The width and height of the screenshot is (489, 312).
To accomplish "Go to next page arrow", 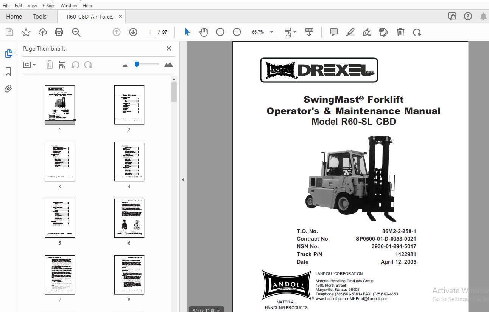I will [x=133, y=32].
